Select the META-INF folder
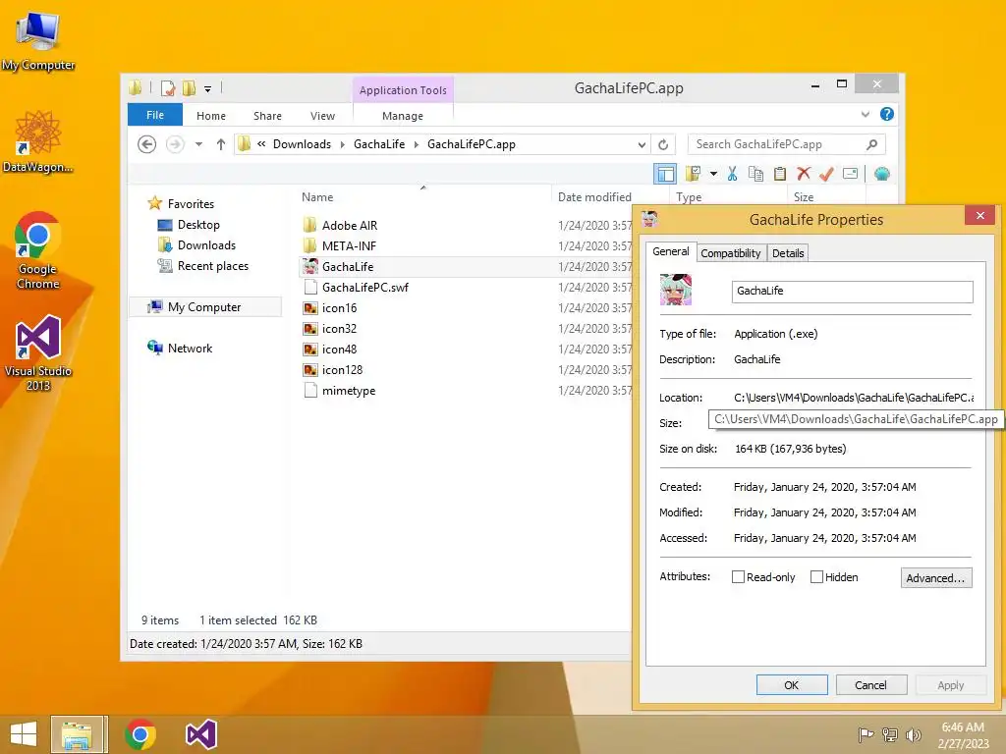 pos(349,246)
